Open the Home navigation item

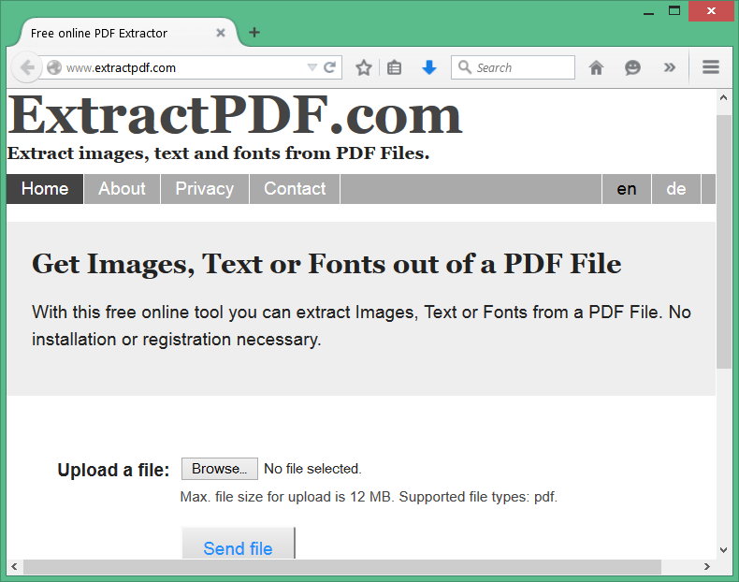coord(45,188)
